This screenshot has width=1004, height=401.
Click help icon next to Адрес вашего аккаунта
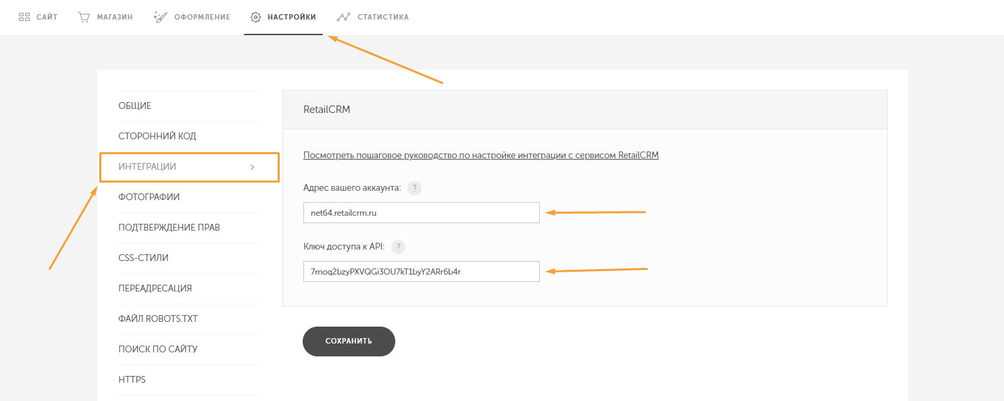[415, 188]
